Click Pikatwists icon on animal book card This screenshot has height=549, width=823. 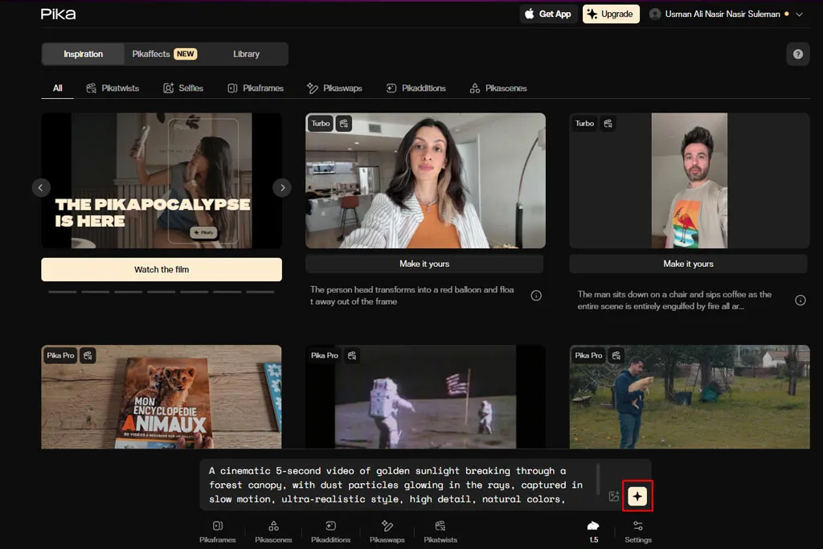click(88, 355)
